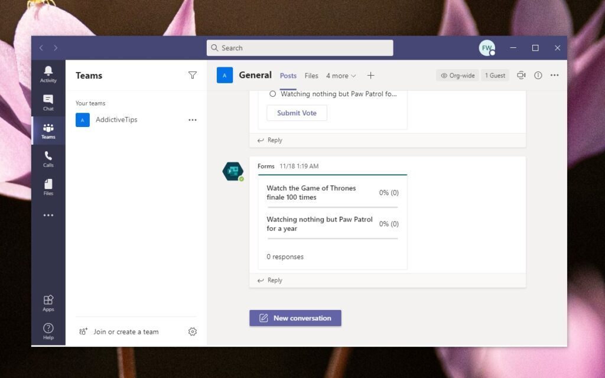Click Game of Thrones poll result bar
Image resolution: width=605 pixels, height=378 pixels.
point(332,207)
